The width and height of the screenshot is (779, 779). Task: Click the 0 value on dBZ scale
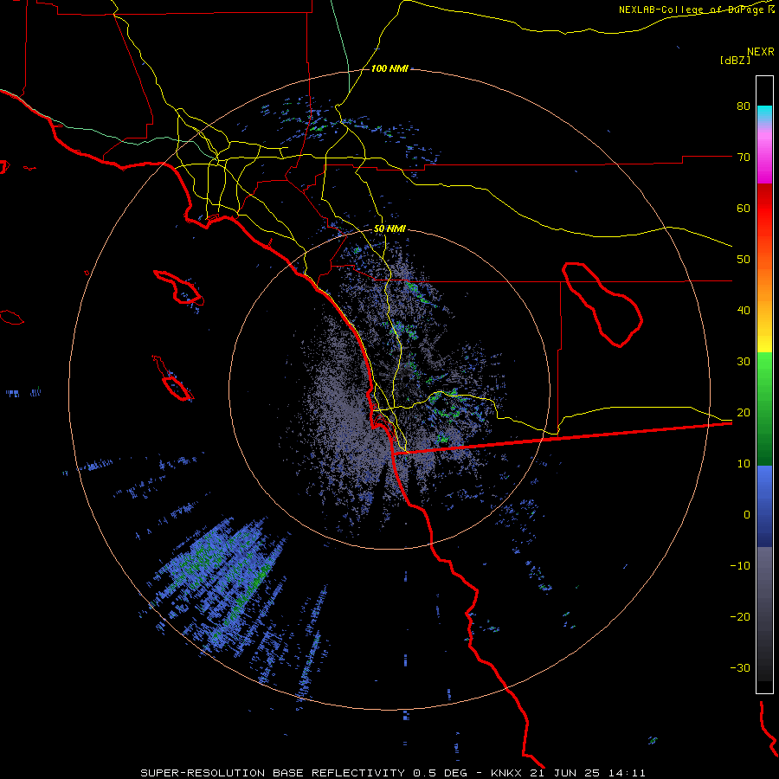pyautogui.click(x=747, y=515)
